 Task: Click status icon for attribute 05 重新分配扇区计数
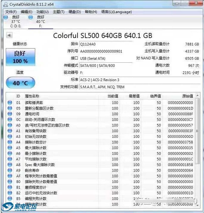pos(10,108)
